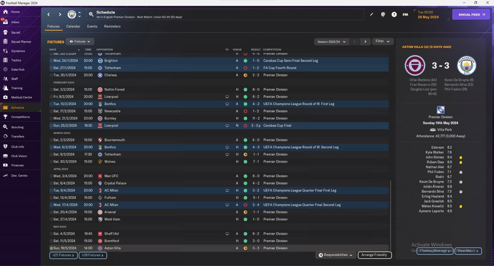Go back with navigation arrow
Screen dimensions: 494x266
49,15
